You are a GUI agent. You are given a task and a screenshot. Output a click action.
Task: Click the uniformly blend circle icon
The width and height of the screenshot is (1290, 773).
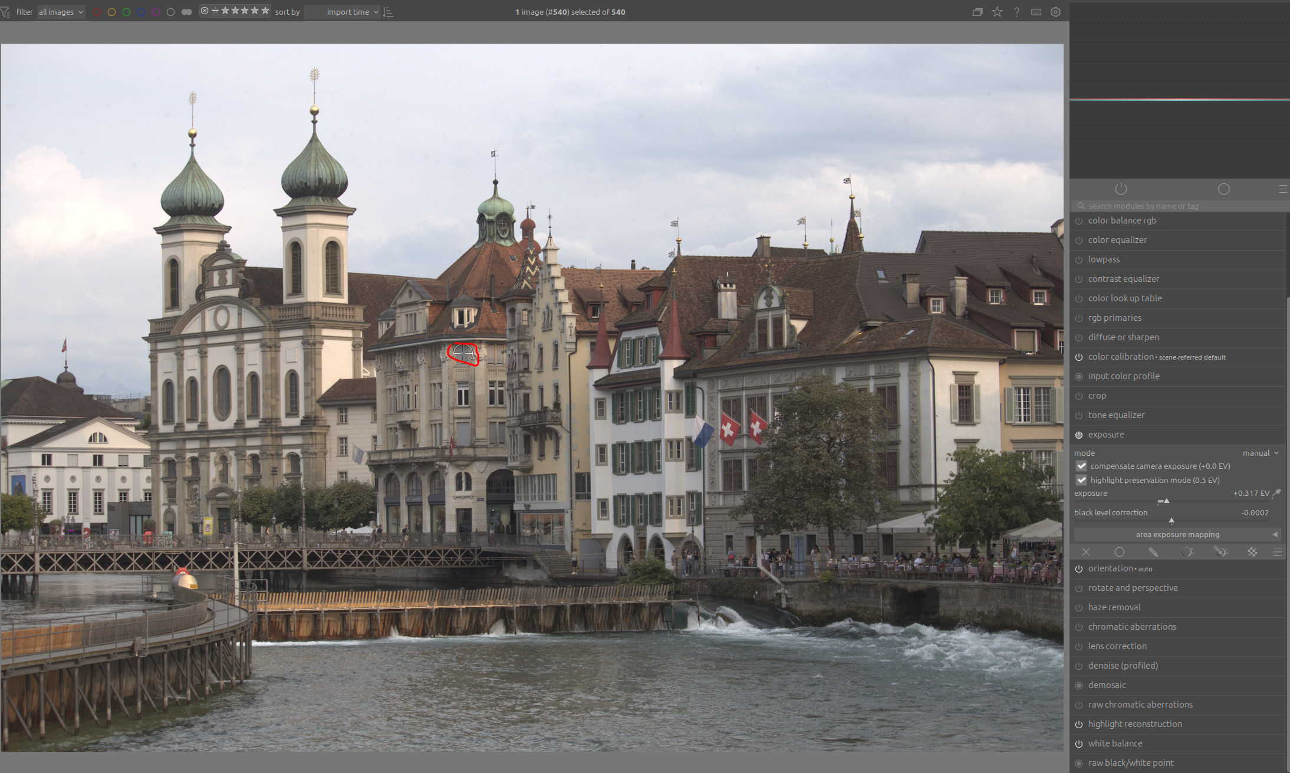click(x=1120, y=552)
